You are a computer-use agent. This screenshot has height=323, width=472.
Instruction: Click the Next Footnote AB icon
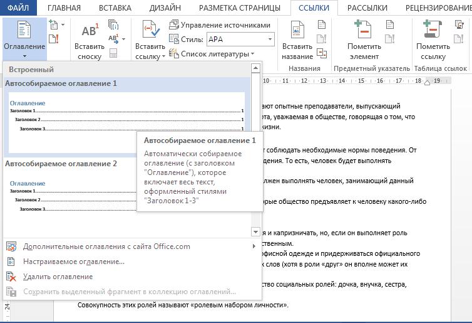point(113,39)
